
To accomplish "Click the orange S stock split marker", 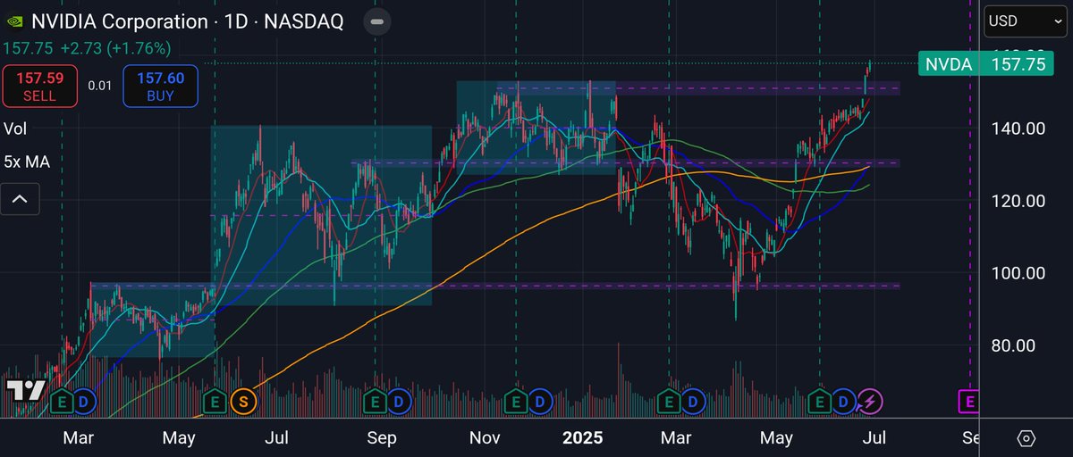I will 241,403.
